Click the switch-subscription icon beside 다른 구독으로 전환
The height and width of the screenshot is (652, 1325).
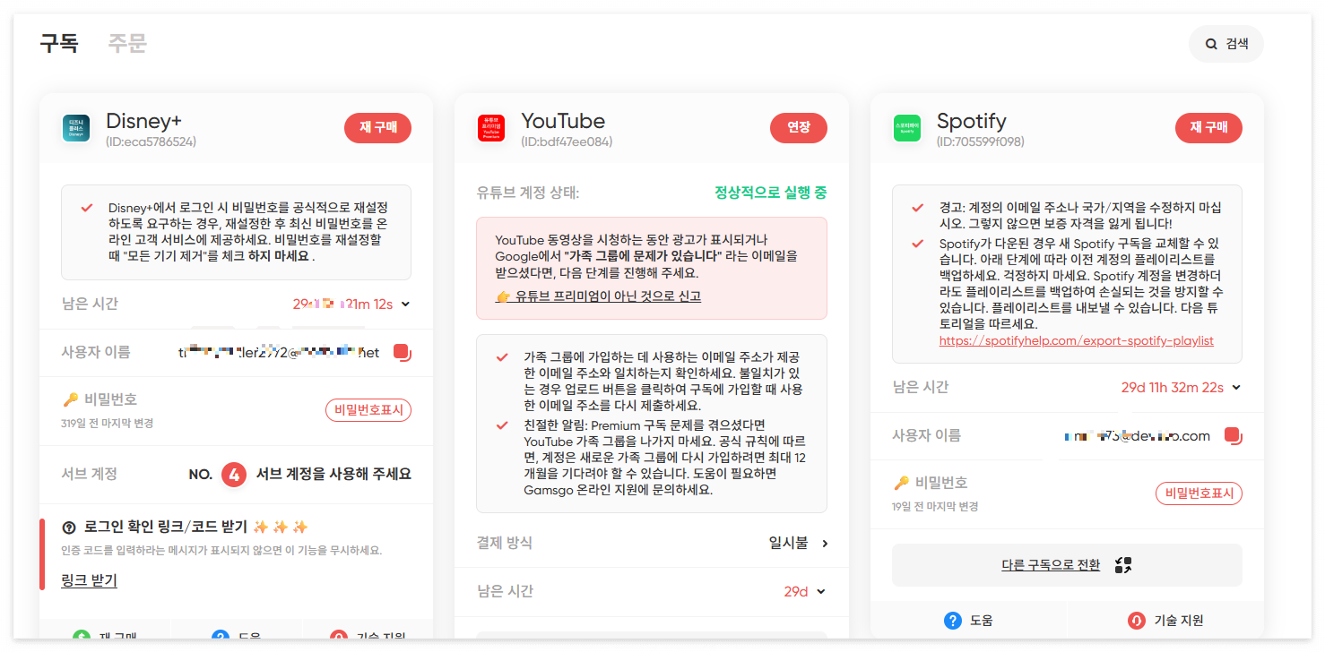pos(1123,565)
